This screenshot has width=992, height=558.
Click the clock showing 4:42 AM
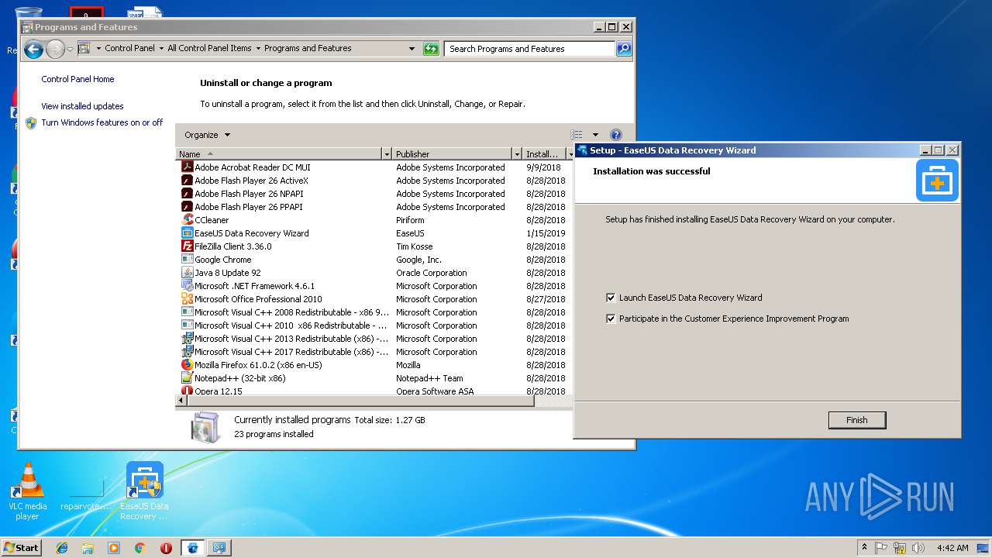pyautogui.click(x=952, y=547)
